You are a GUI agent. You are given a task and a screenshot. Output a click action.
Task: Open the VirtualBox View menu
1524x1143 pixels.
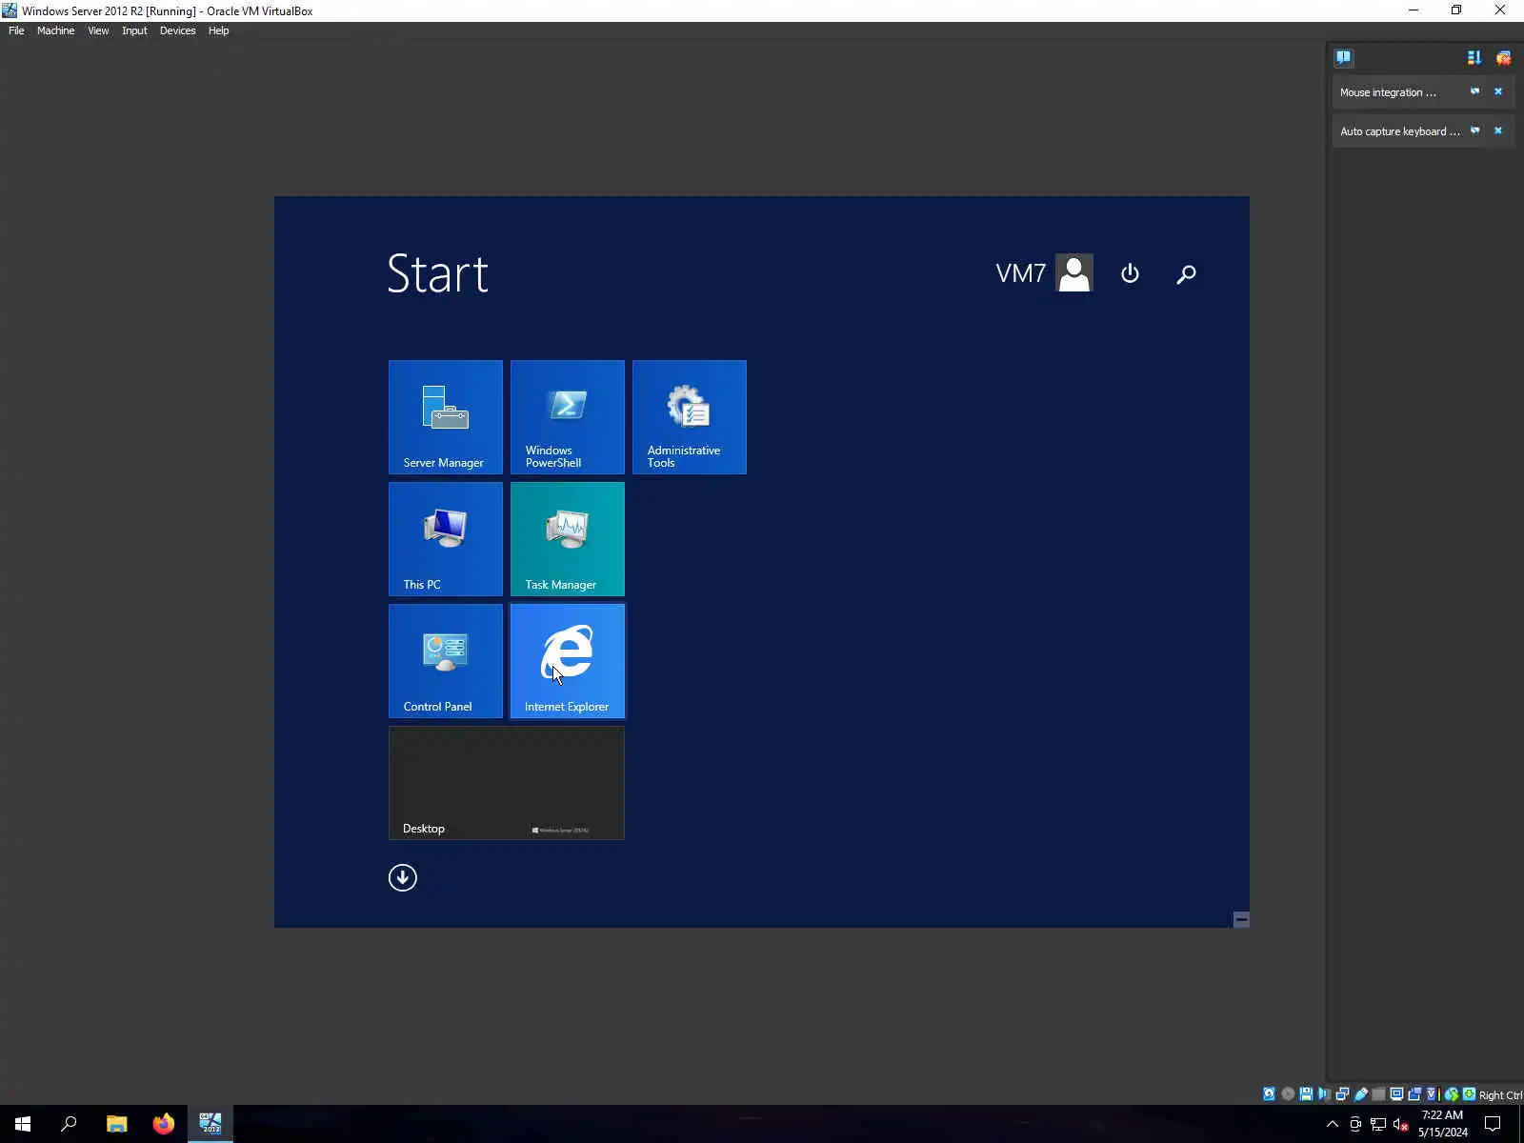98,30
